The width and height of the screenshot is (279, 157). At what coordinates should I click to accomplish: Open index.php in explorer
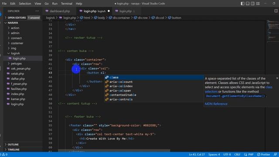[17, 94]
